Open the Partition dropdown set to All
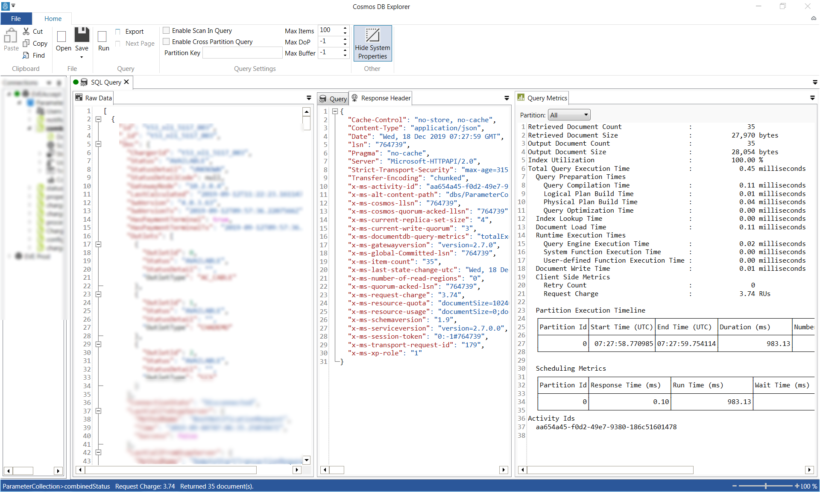The height and width of the screenshot is (492, 820). [x=569, y=115]
